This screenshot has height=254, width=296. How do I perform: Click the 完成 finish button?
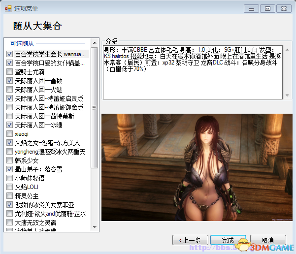228,240
